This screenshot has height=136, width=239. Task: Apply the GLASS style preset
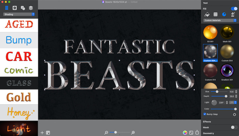click(x=19, y=83)
